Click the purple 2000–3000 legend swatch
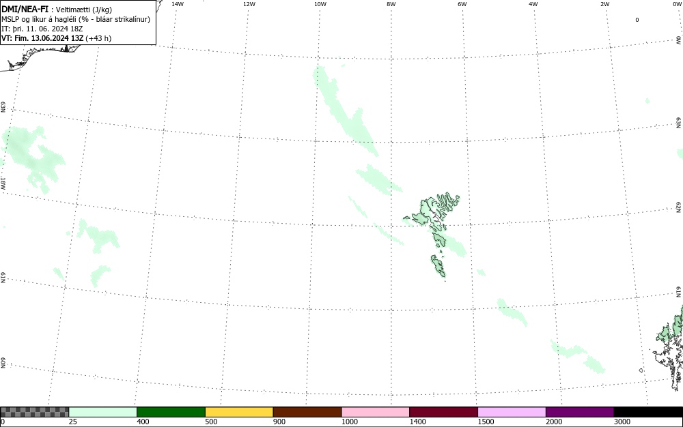This screenshot has height=427, width=683. tap(580, 412)
